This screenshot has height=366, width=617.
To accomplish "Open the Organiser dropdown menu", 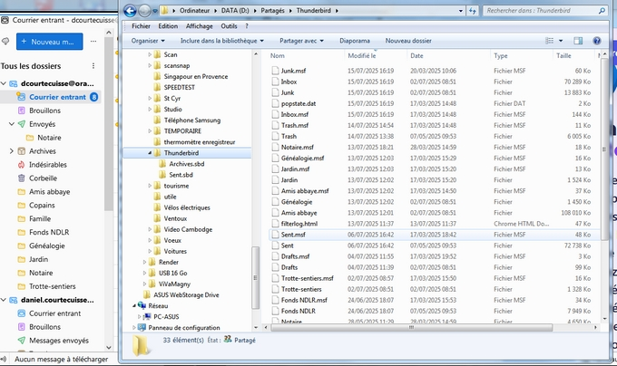I will [x=148, y=41].
